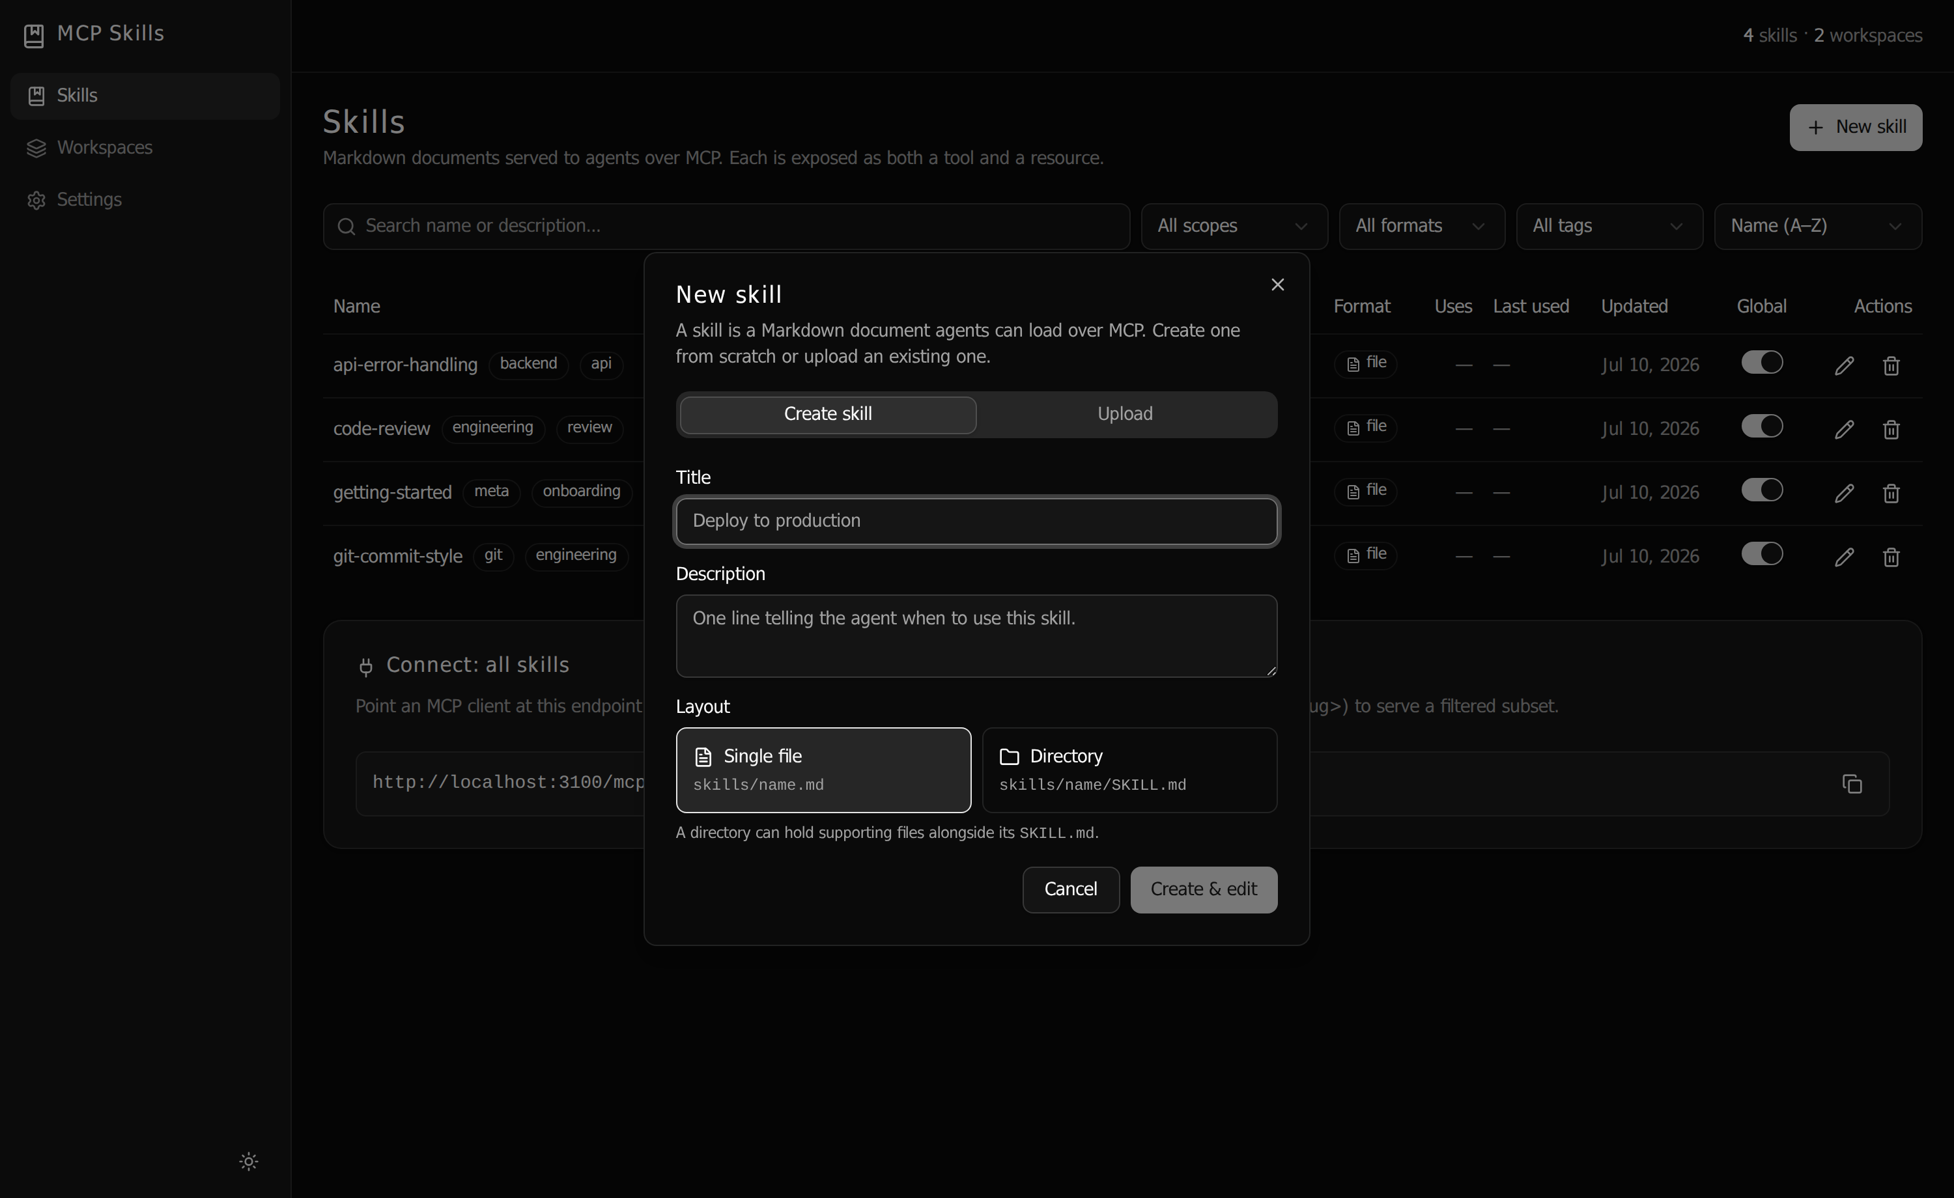This screenshot has height=1198, width=1954.
Task: Click the Settings gear icon in sidebar
Action: [x=36, y=201]
